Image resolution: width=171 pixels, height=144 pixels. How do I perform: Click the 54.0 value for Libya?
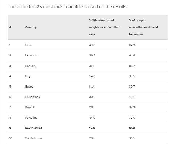click(x=92, y=76)
